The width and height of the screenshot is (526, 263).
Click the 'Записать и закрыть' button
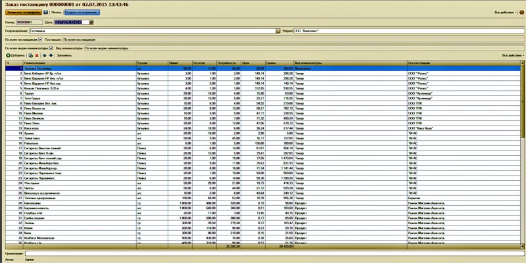pos(23,12)
